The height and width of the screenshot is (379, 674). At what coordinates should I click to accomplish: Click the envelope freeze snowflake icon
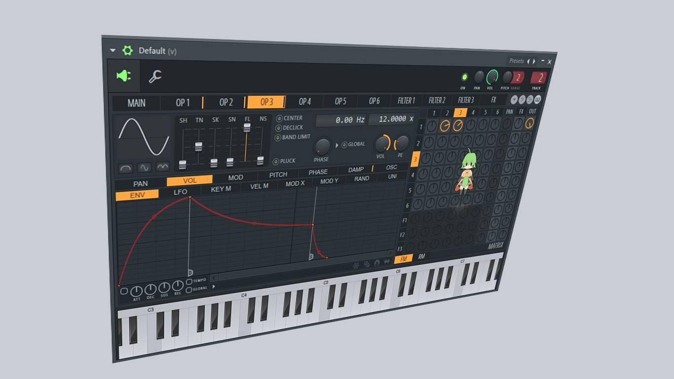356,265
